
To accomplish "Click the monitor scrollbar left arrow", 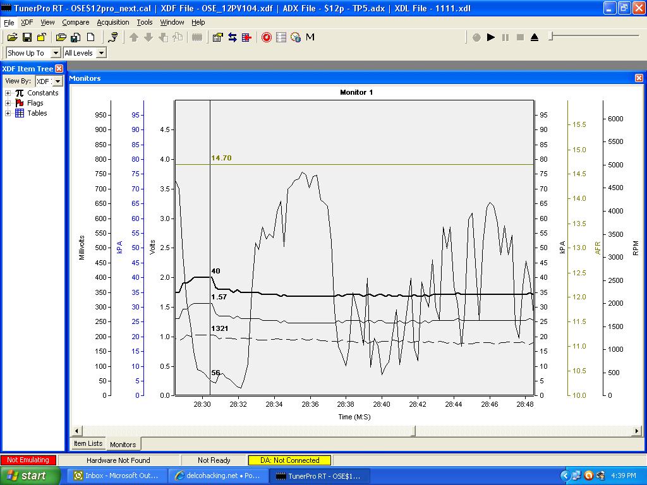I will [x=76, y=431].
